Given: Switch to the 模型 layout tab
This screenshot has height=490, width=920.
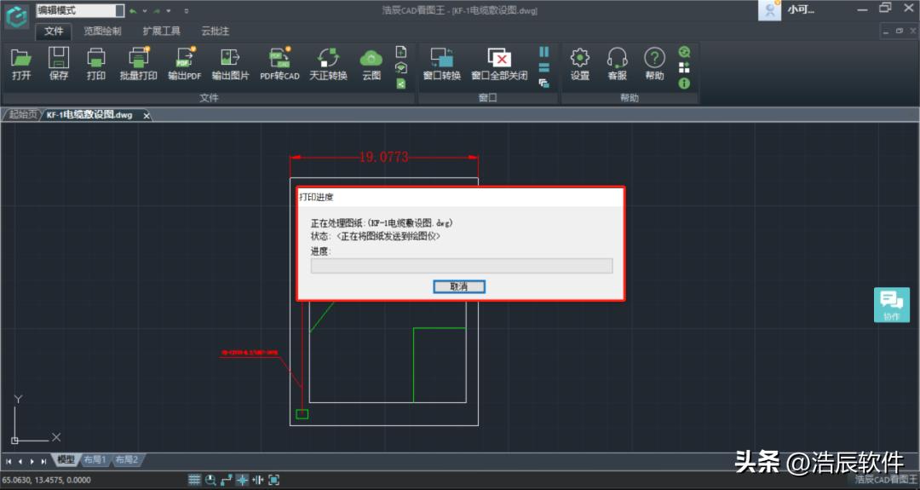Looking at the screenshot, I should coord(66,459).
